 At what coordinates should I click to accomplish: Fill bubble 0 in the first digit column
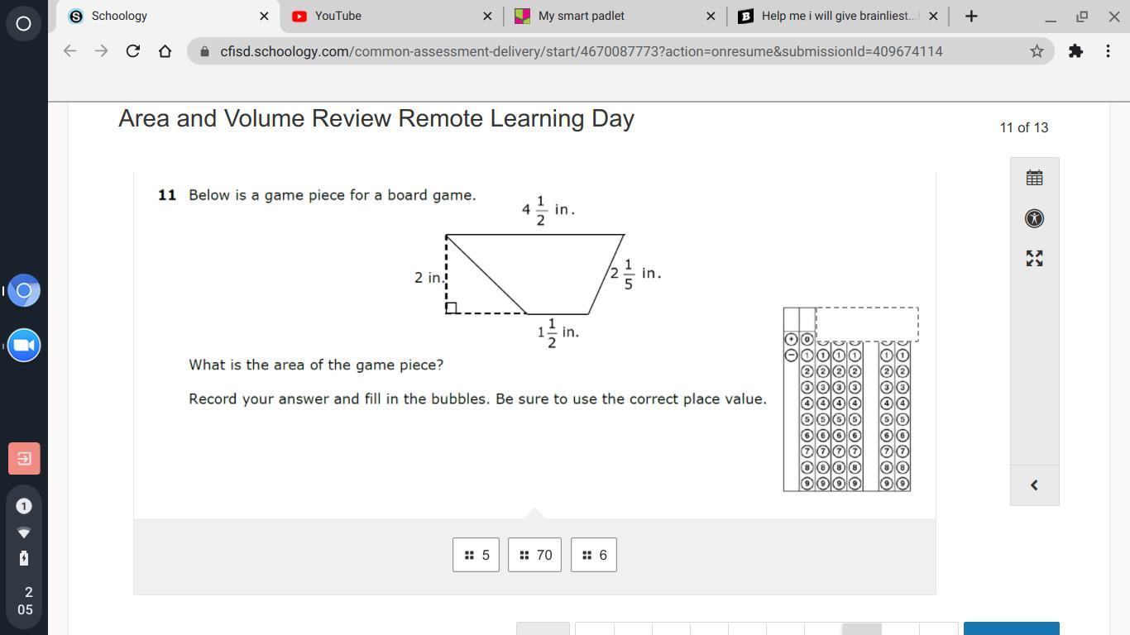point(807,339)
